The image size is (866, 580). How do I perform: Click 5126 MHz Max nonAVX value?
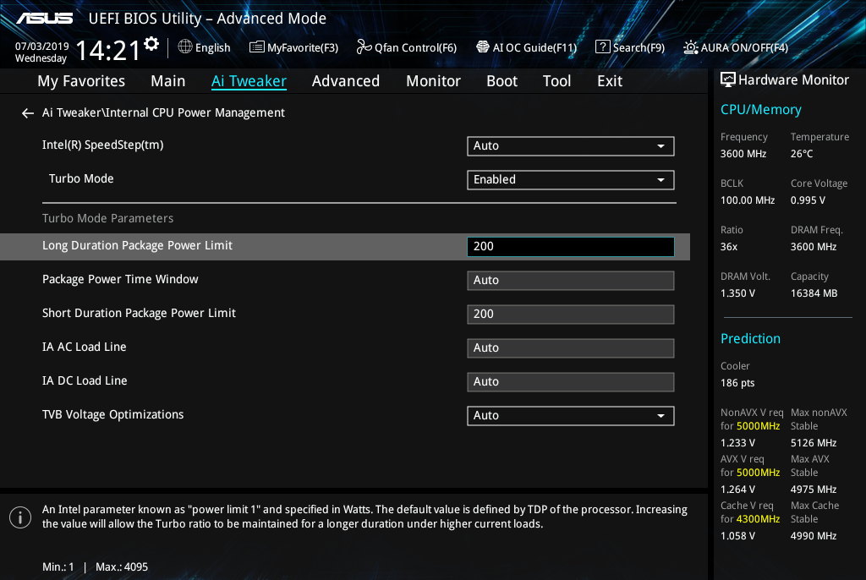(813, 443)
